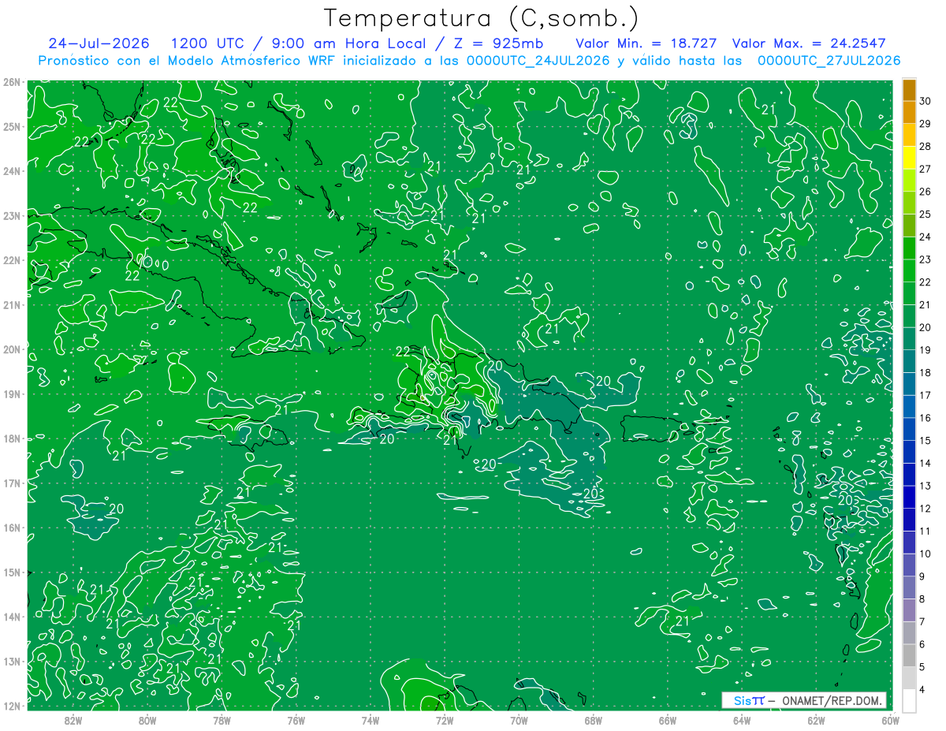This screenshot has width=946, height=731.
Task: Click the "4" label on the color scale
Action: 922,690
